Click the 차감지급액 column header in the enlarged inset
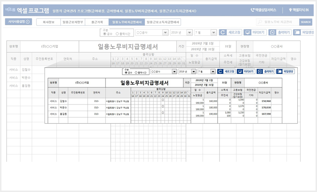The height and width of the screenshot is (192, 317). click(264, 93)
